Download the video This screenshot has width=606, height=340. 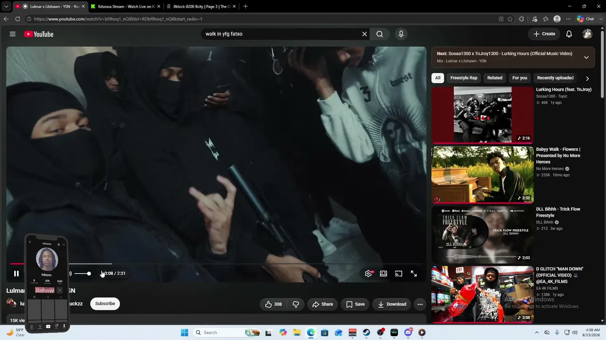click(x=392, y=304)
